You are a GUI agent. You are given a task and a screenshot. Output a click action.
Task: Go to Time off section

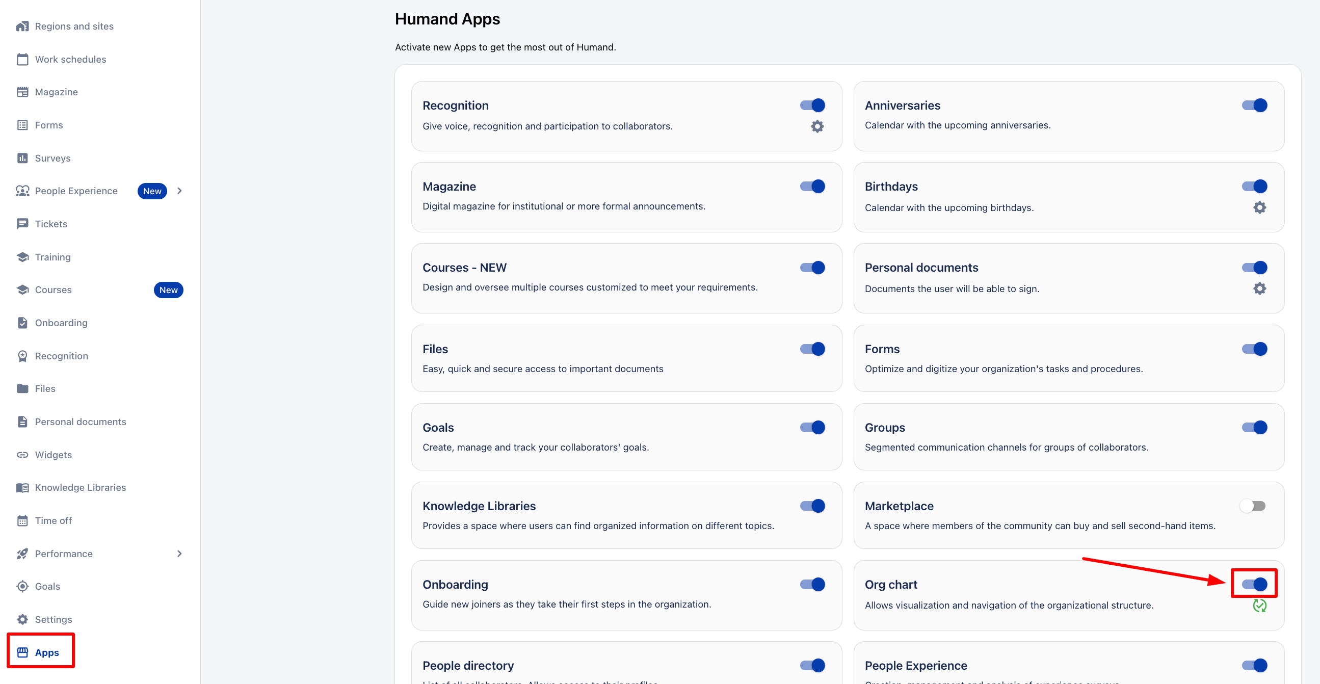click(54, 520)
